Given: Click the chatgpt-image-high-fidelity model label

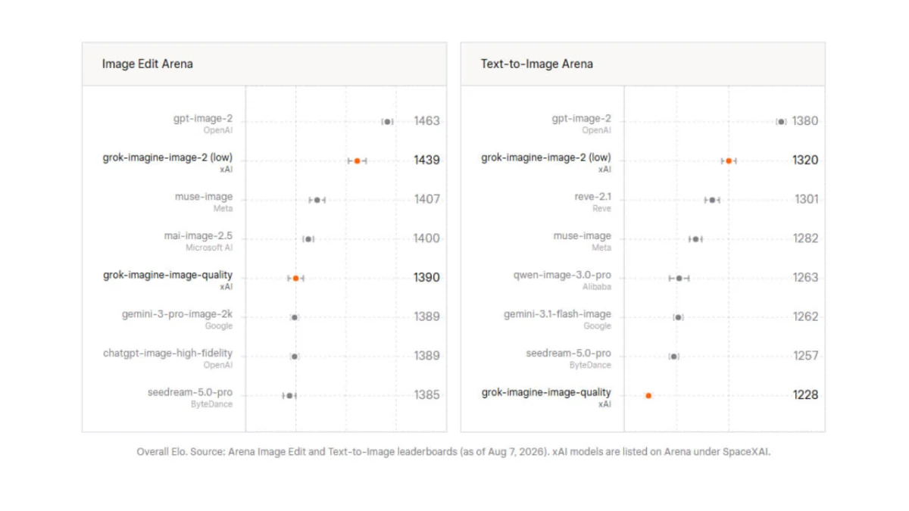Looking at the screenshot, I should tap(168, 354).
